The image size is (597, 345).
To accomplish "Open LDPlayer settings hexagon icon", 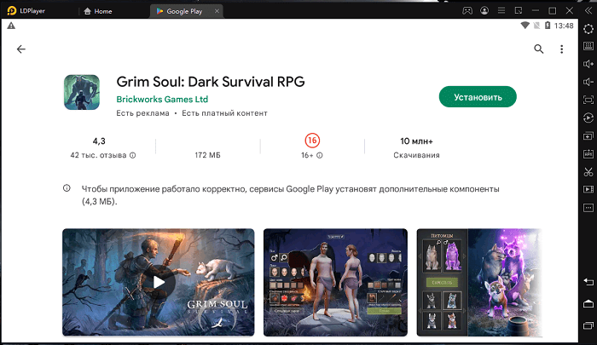I will (588, 29).
